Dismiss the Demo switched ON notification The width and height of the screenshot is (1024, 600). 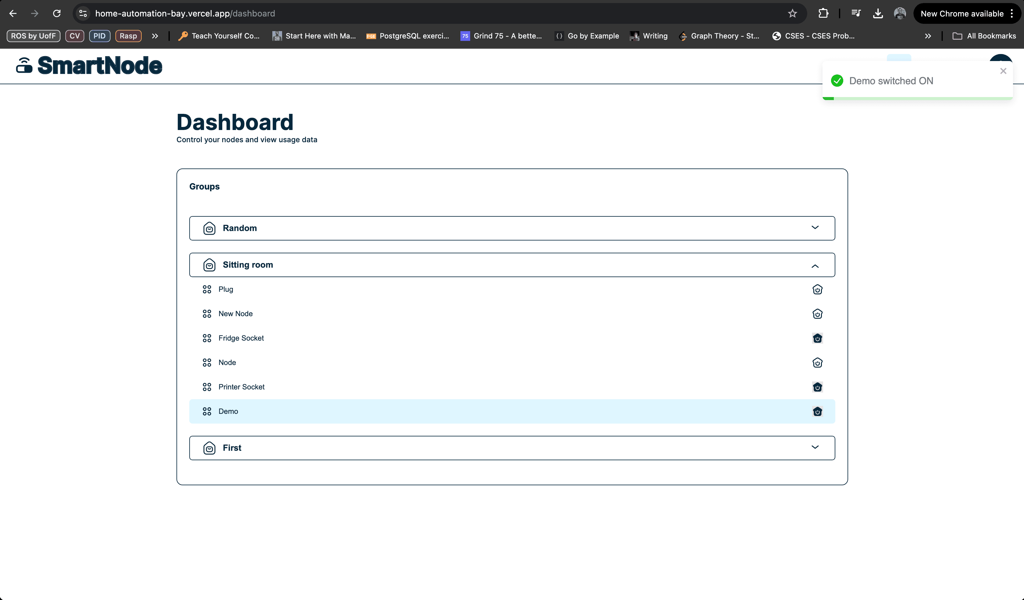click(1003, 71)
